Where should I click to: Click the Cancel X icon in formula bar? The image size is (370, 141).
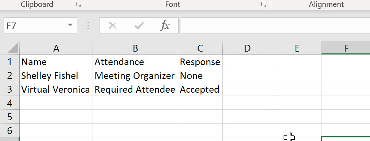coord(113,26)
